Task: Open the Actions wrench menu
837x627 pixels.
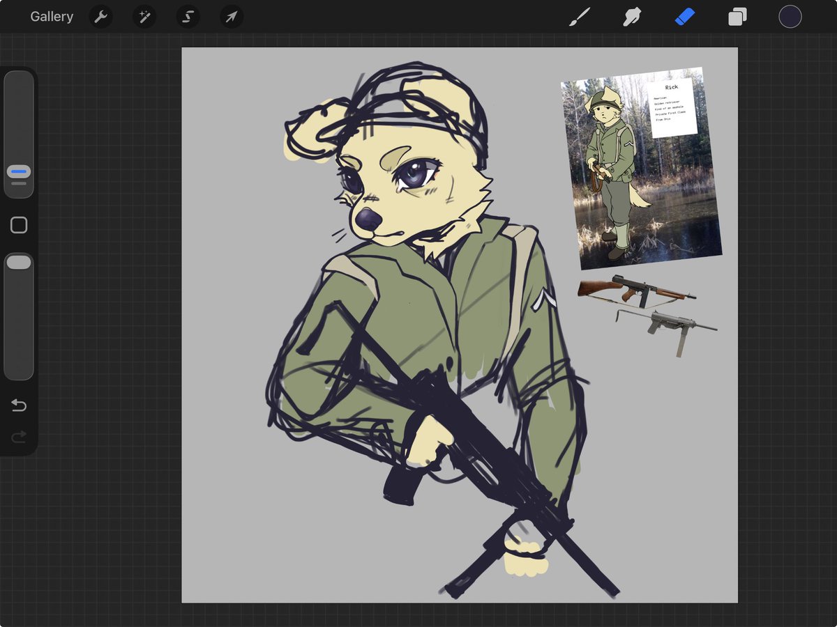Action: click(101, 17)
